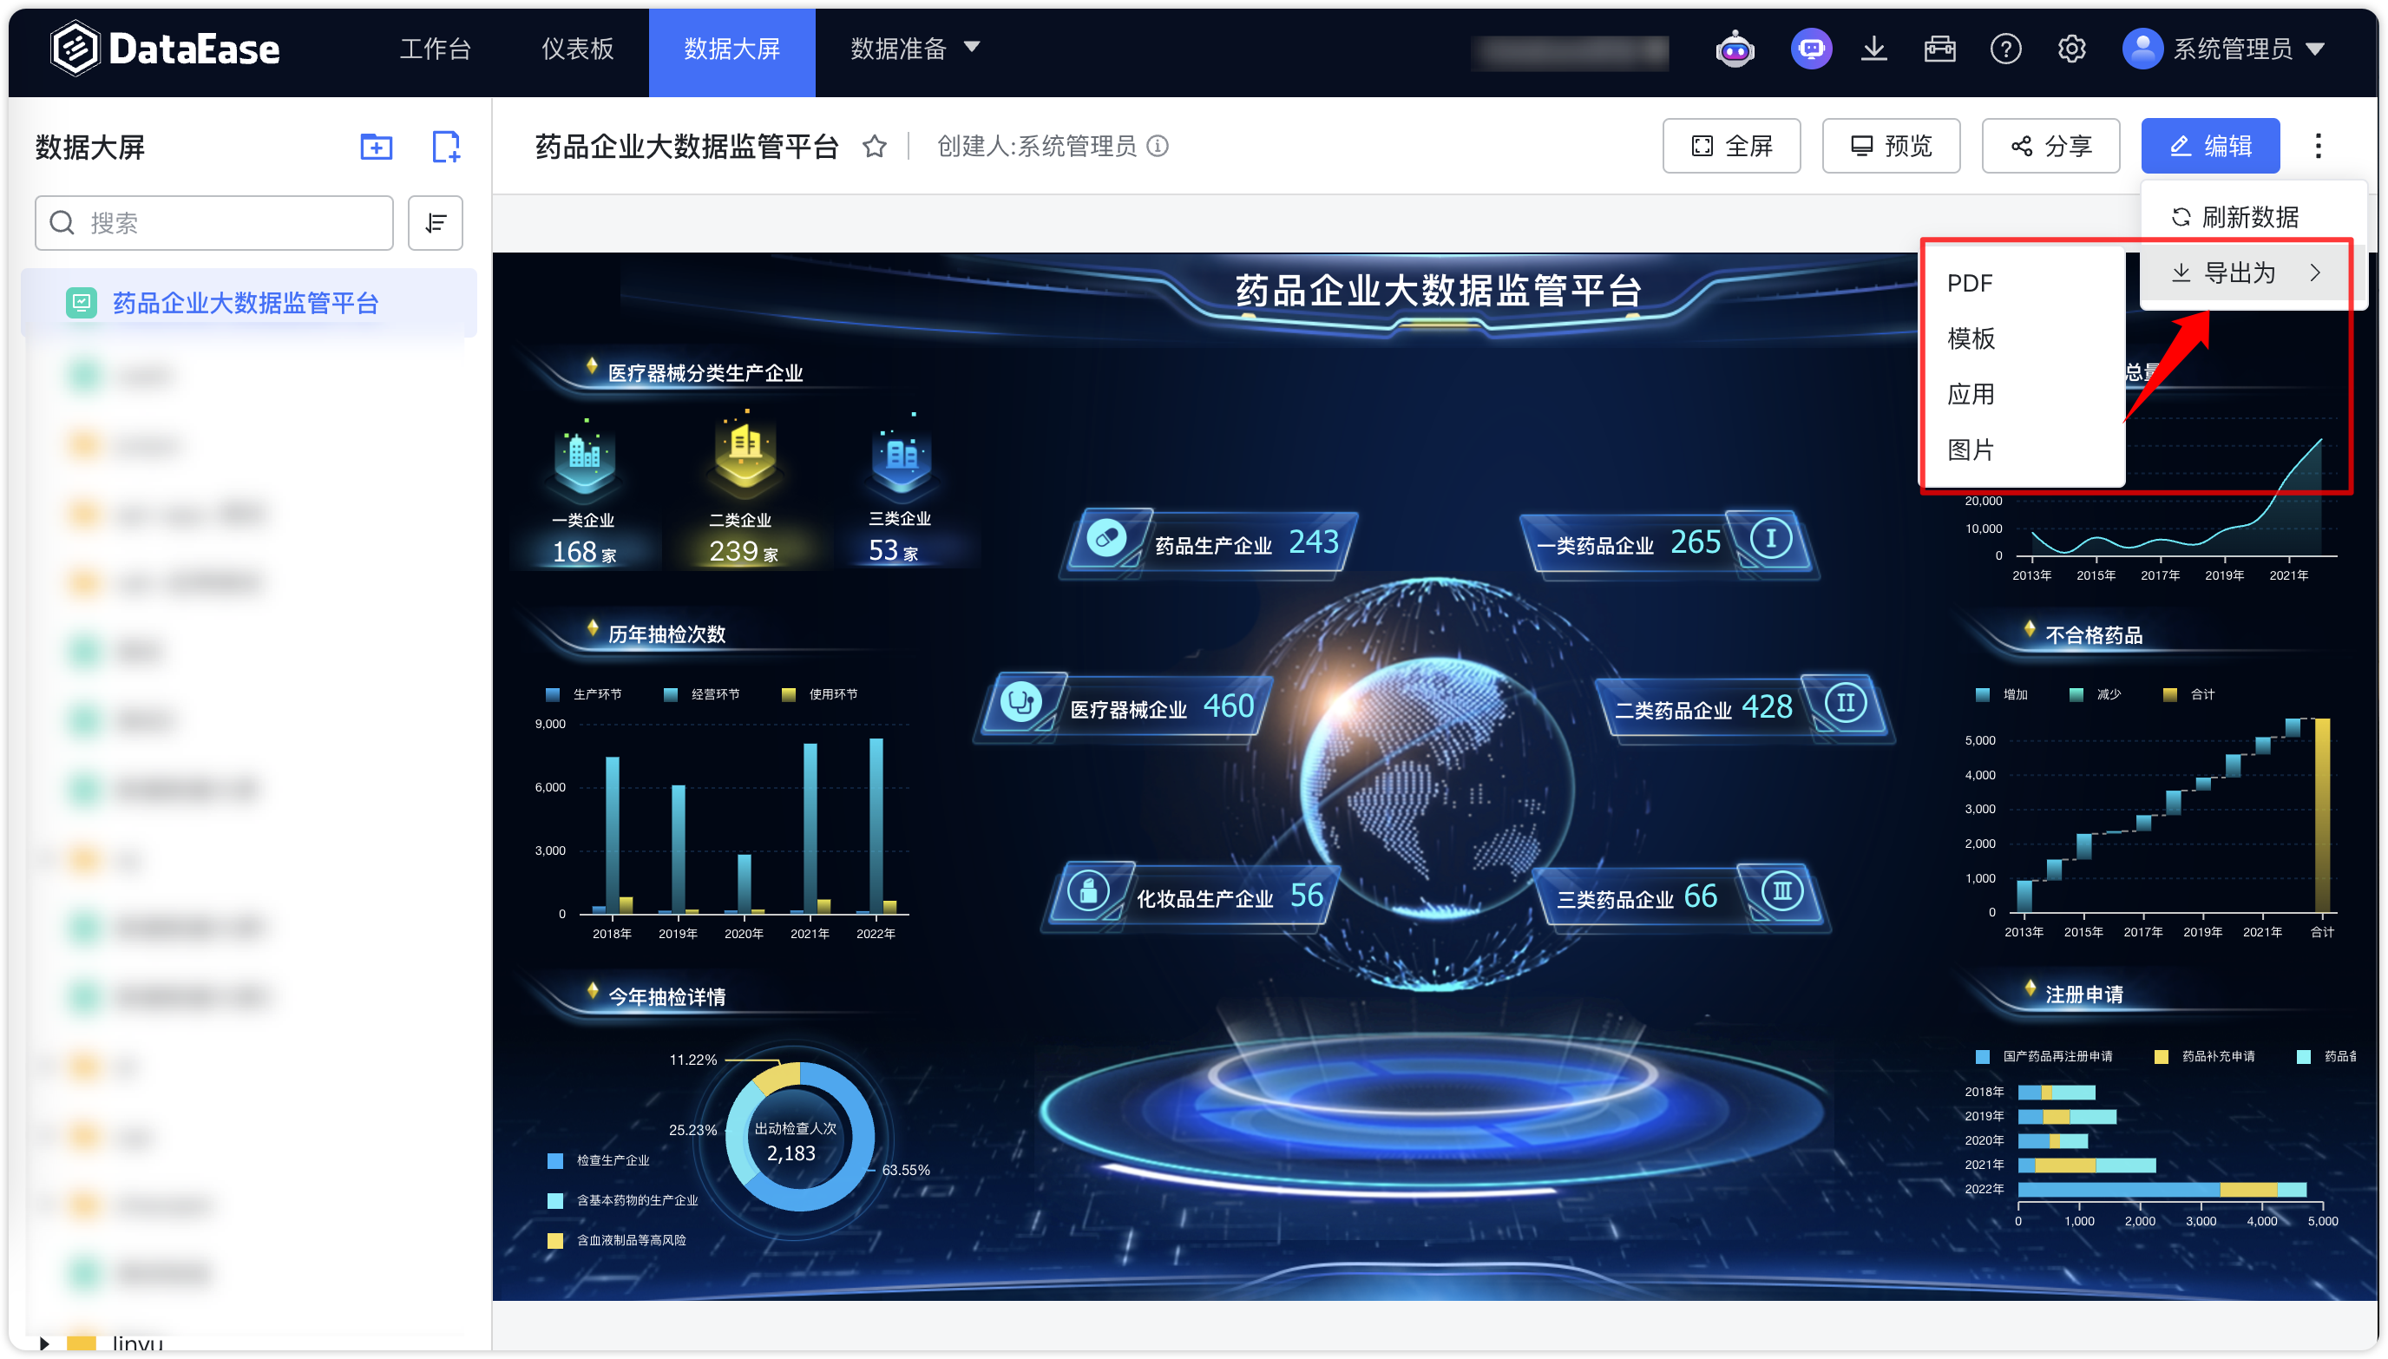Switch to the 工作台 tab

point(435,49)
